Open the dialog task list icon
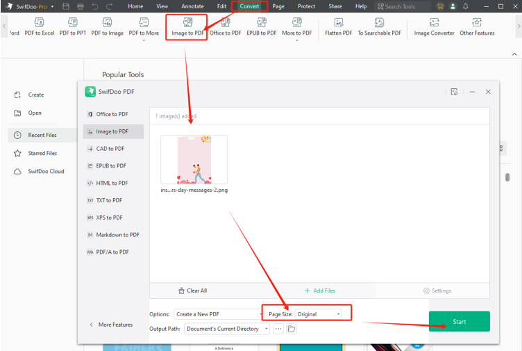This screenshot has width=522, height=351. coord(454,92)
